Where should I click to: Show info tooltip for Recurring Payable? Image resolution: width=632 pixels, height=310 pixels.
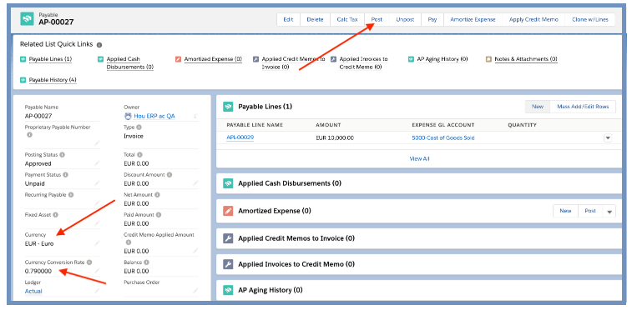[71, 195]
